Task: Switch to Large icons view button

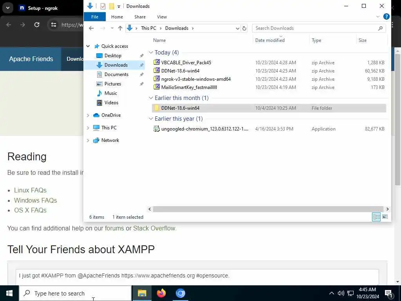Action: click(385, 217)
